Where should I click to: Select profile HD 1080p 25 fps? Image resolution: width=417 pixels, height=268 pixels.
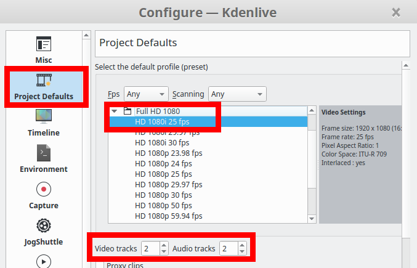coord(163,174)
